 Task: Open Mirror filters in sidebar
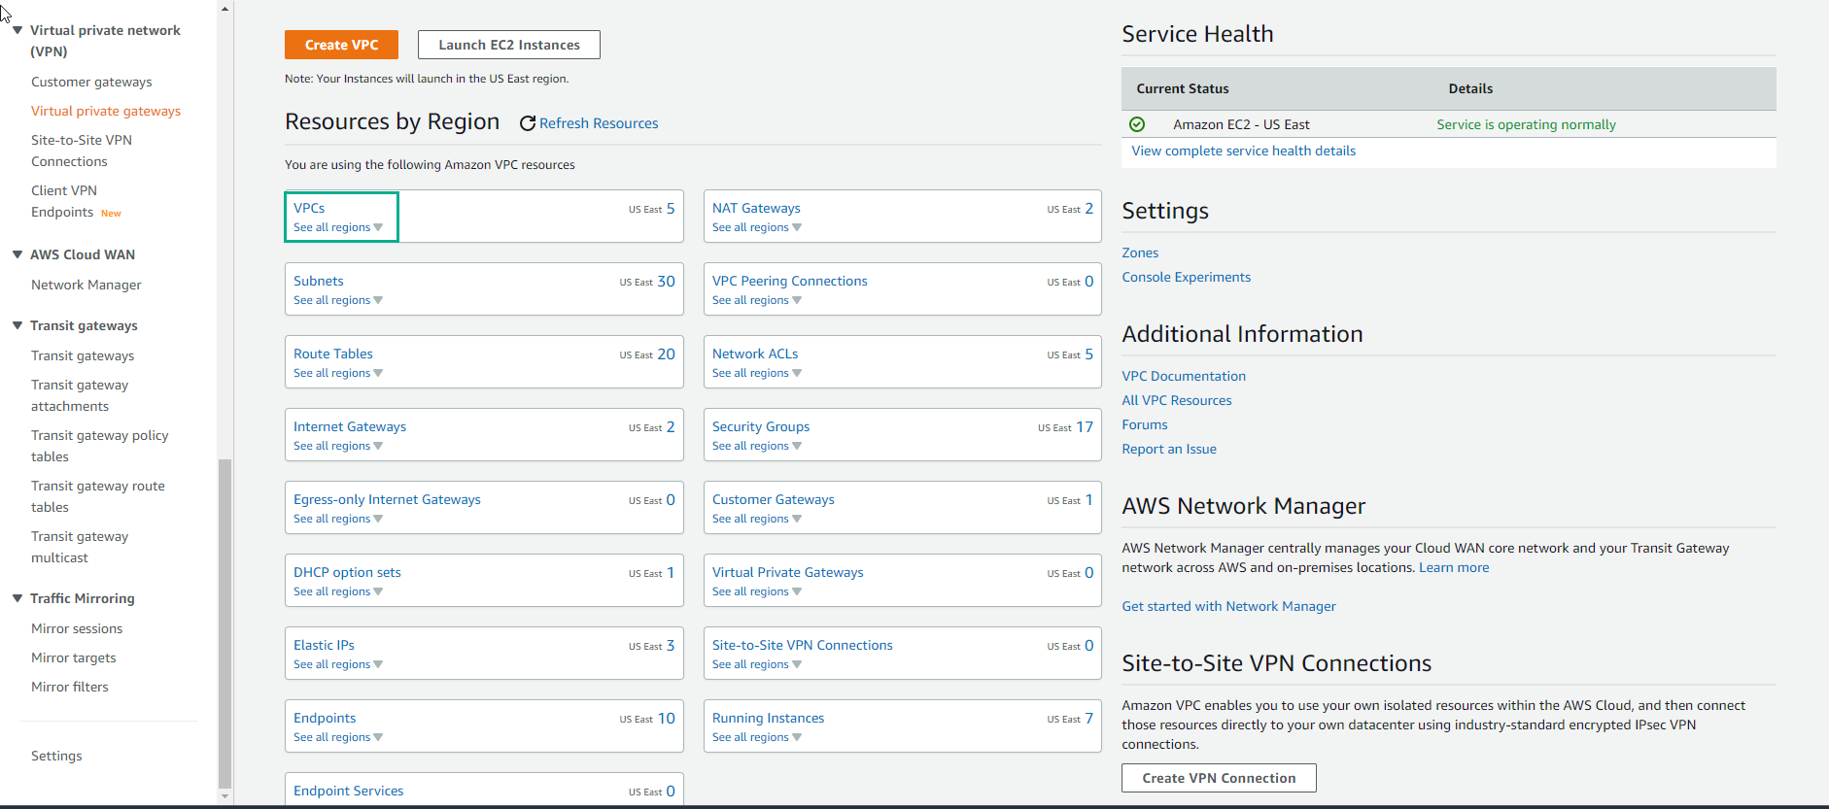(70, 687)
